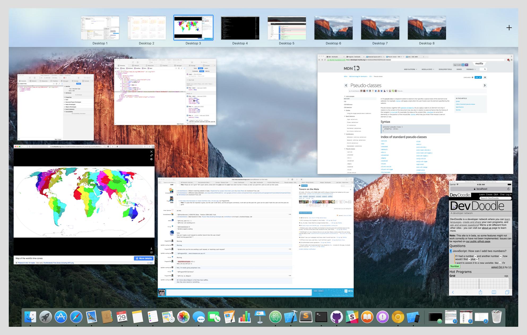Add a new desktop with plus button
The height and width of the screenshot is (335, 527).
tap(509, 28)
